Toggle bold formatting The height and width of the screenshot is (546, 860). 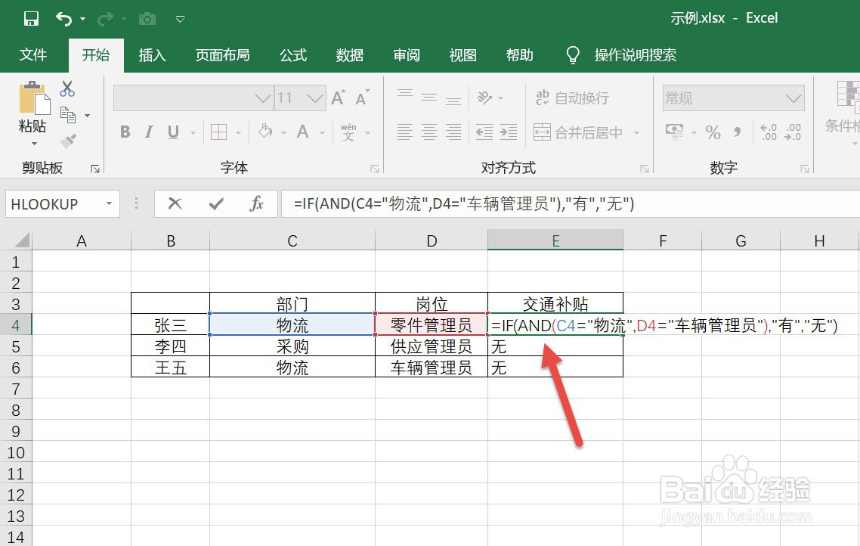[x=125, y=132]
